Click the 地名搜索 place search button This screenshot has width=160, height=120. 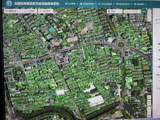(45, 11)
